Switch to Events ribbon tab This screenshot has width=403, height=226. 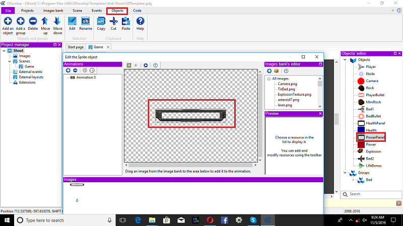point(97,11)
